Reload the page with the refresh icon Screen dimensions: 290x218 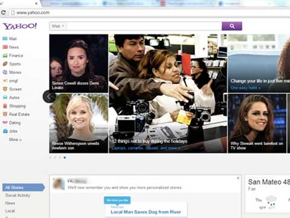[x=3, y=13]
